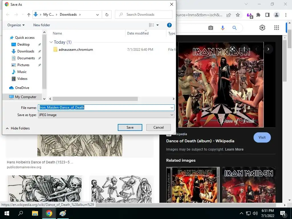292x219 pixels.
Task: Open the Save as type dropdown
Action: 106,115
